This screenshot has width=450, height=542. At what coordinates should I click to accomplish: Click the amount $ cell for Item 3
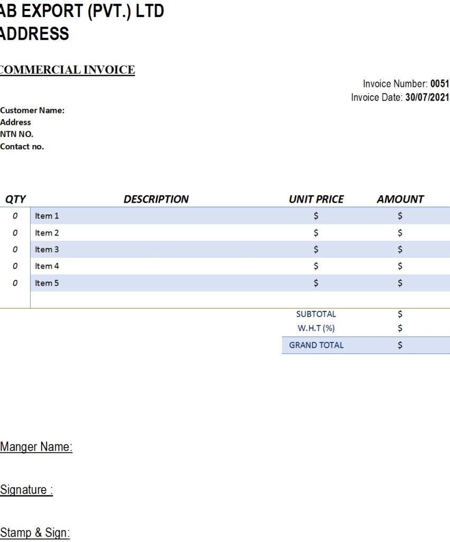400,249
